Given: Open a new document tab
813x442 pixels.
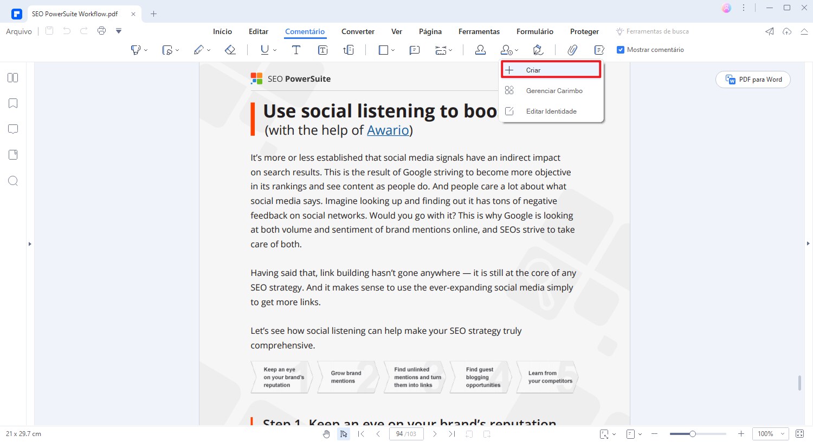Looking at the screenshot, I should pyautogui.click(x=153, y=14).
